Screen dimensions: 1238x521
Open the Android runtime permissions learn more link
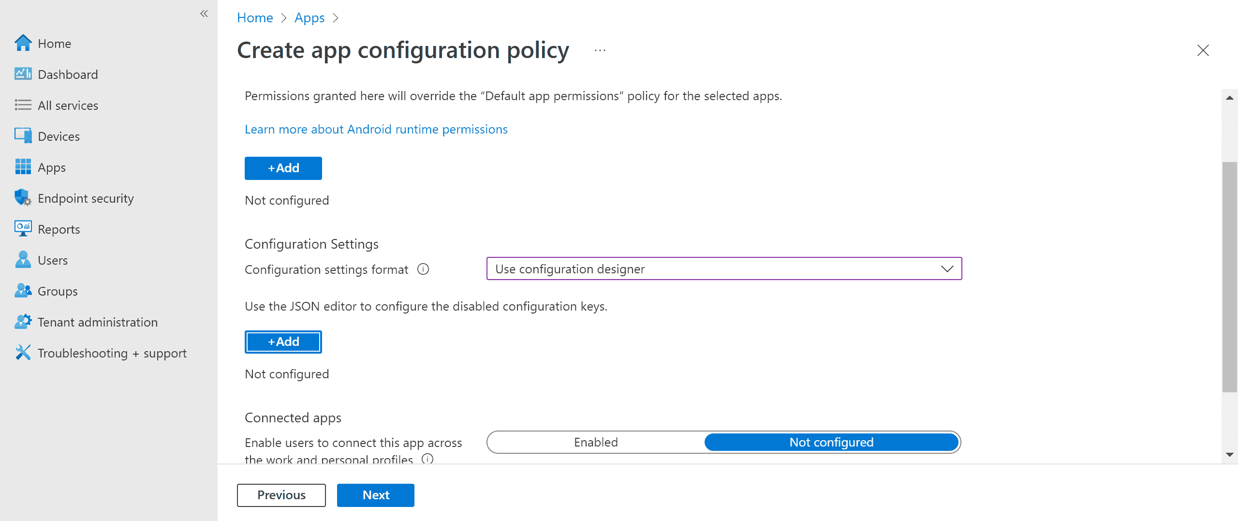pyautogui.click(x=376, y=129)
